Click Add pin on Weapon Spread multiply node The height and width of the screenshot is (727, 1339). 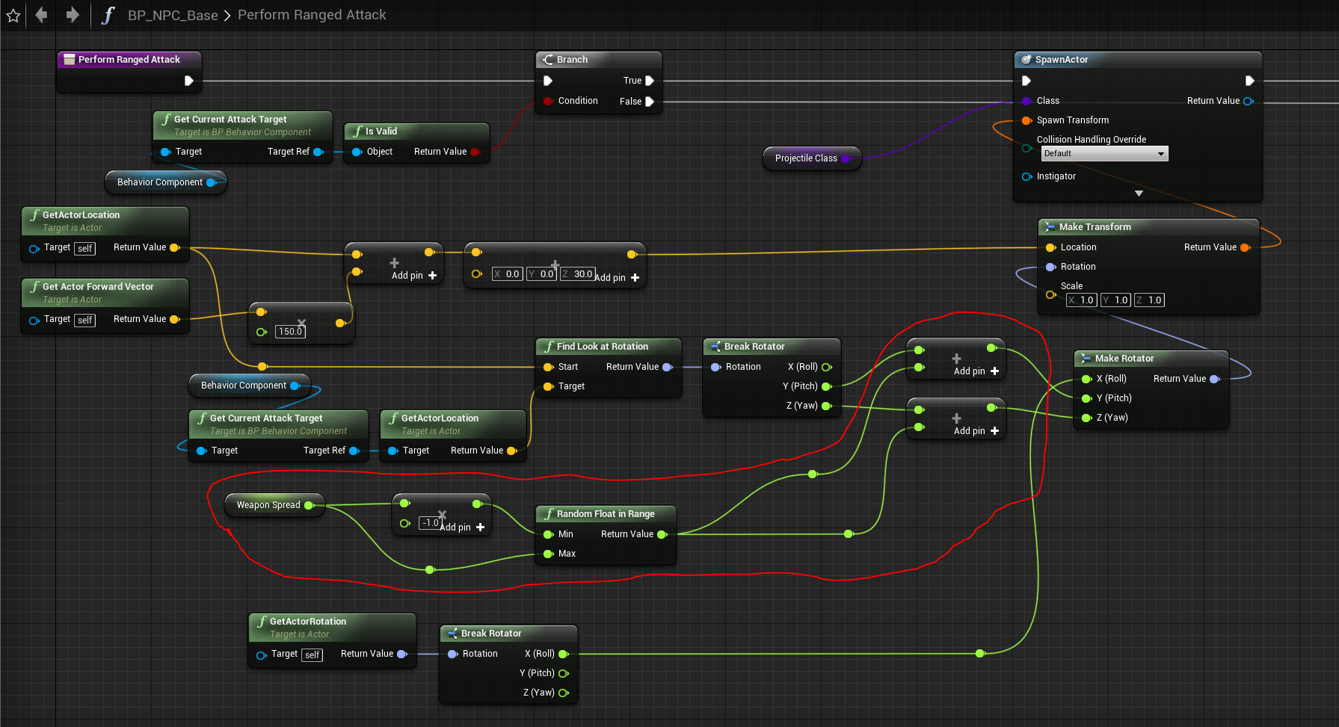[x=464, y=528]
